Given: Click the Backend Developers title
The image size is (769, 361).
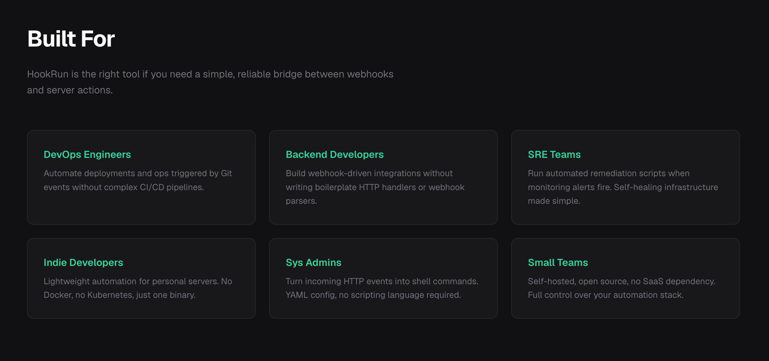Looking at the screenshot, I should pos(335,155).
